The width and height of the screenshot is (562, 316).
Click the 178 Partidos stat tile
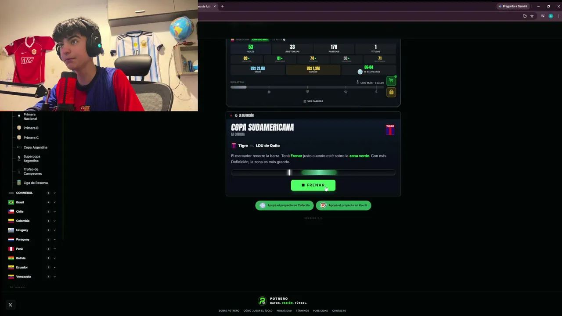[334, 48]
